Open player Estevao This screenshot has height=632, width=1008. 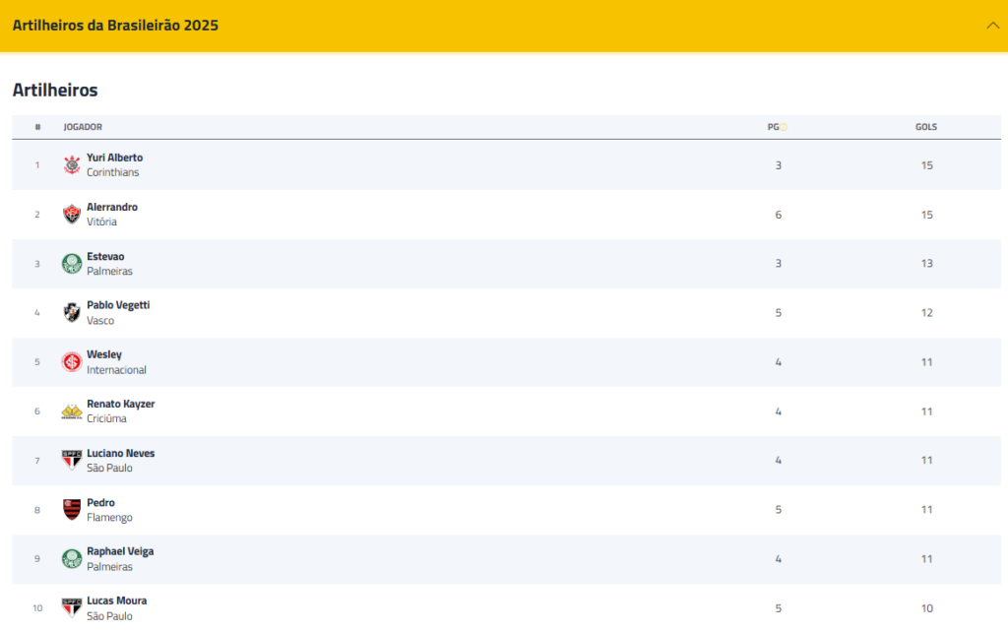[105, 257]
